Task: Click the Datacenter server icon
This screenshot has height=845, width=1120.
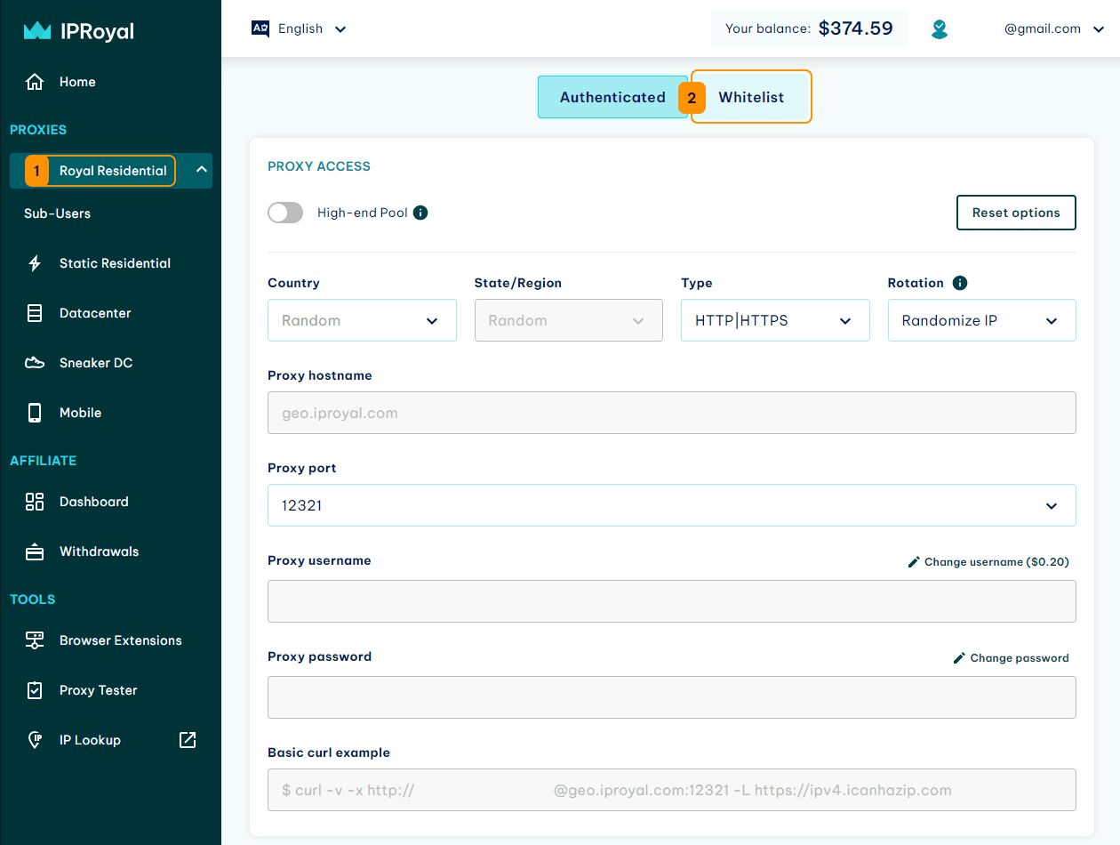Action: [35, 313]
